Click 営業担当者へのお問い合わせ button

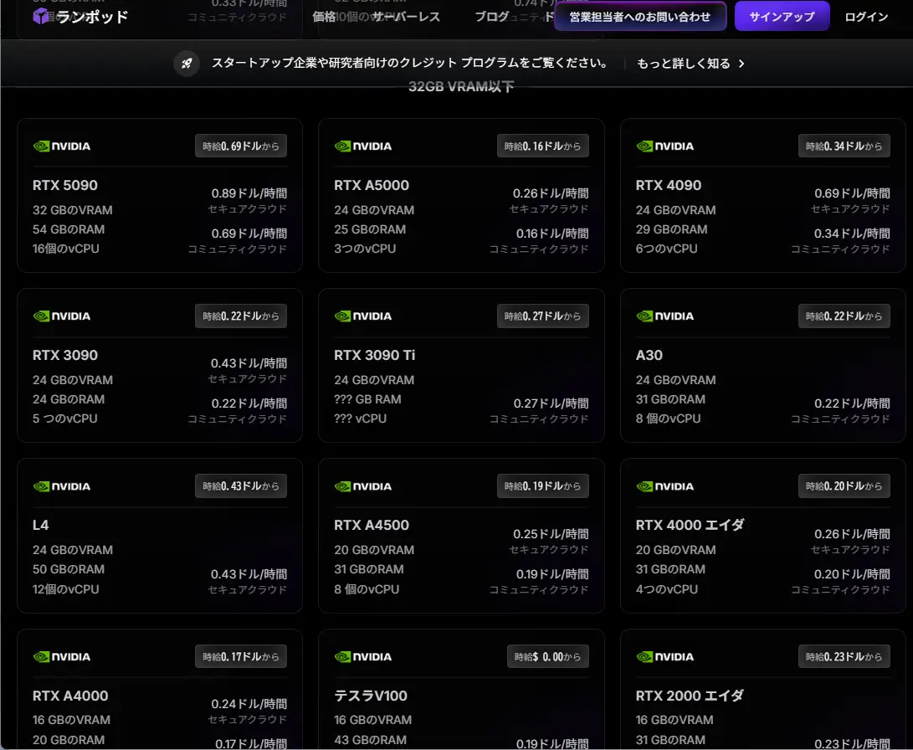tap(640, 16)
